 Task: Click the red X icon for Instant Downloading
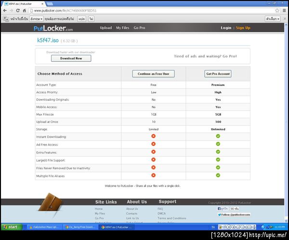[x=153, y=136]
